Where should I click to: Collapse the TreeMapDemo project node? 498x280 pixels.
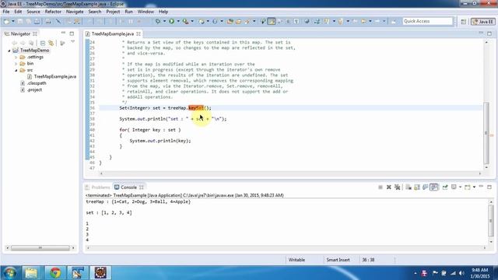point(9,51)
